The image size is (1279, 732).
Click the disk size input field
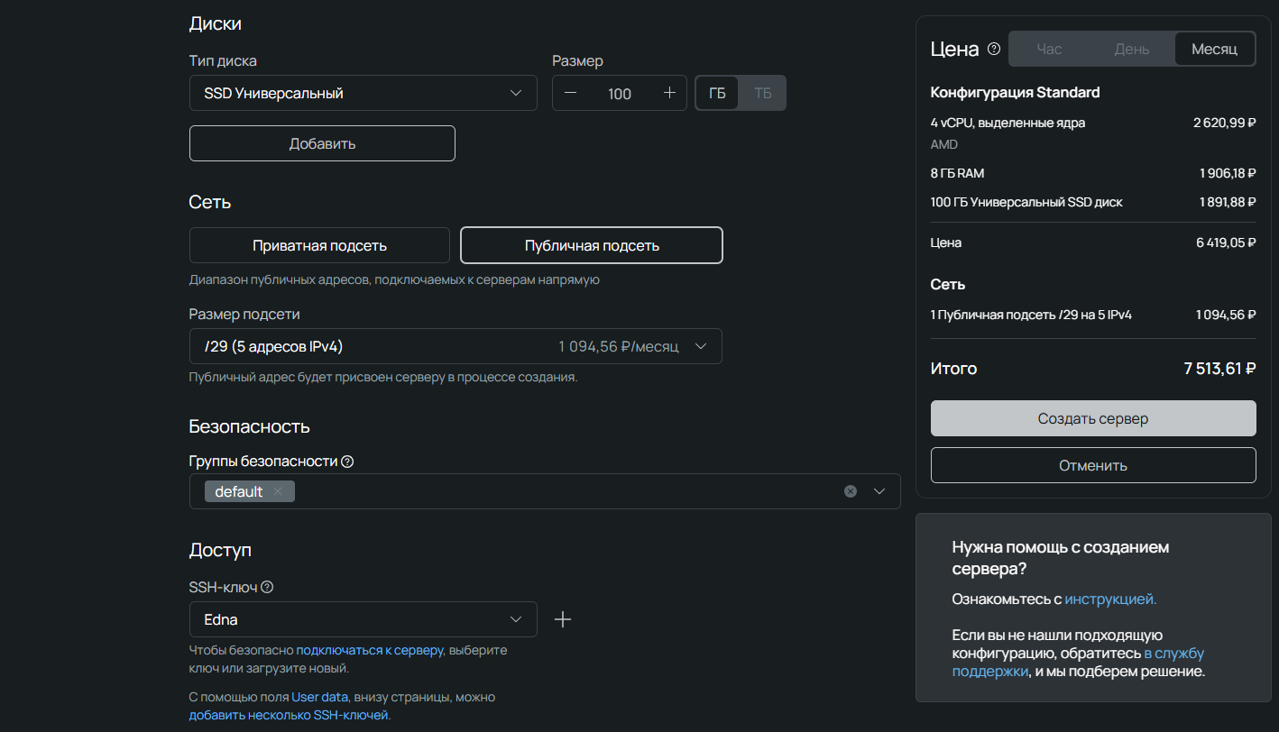620,93
